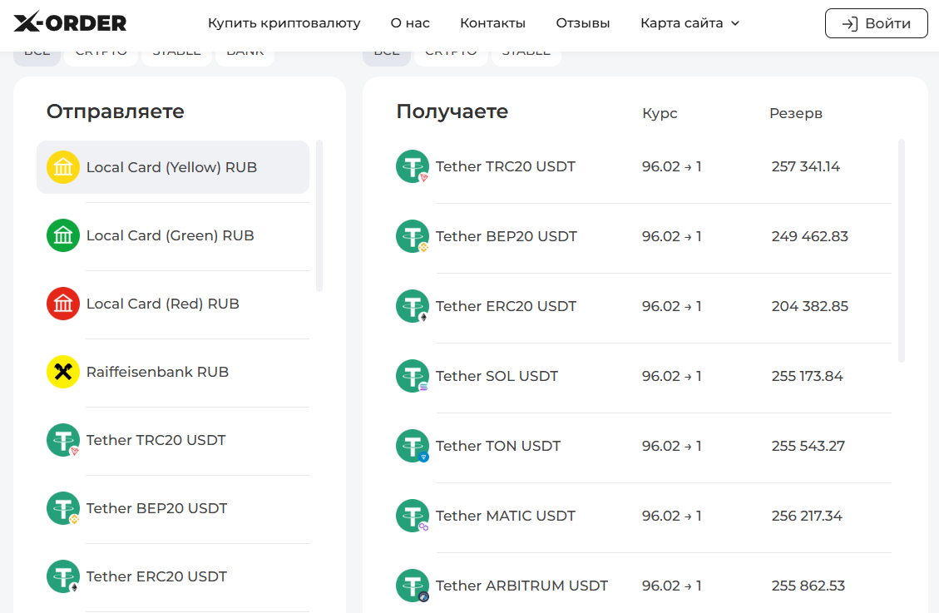Open the Купить криптовалюту menu item
This screenshot has height=613, width=939.
pyautogui.click(x=284, y=23)
